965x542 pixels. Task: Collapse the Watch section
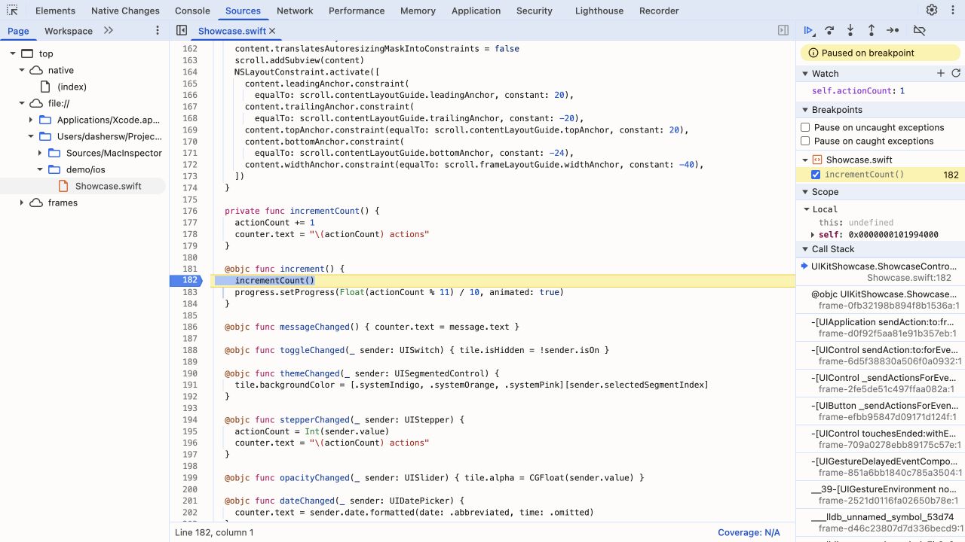pyautogui.click(x=804, y=74)
